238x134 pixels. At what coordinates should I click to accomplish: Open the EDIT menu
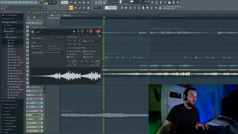[x=6, y=3]
